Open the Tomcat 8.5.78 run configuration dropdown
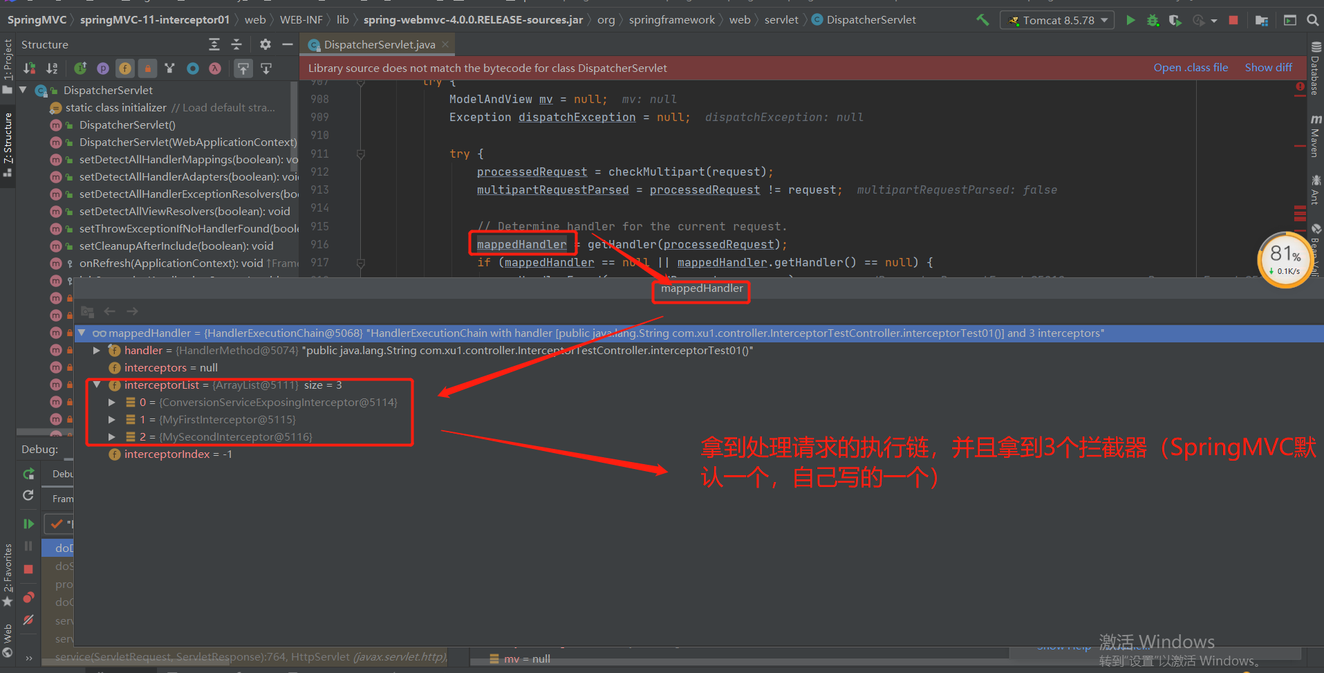This screenshot has height=673, width=1324. pyautogui.click(x=1056, y=20)
